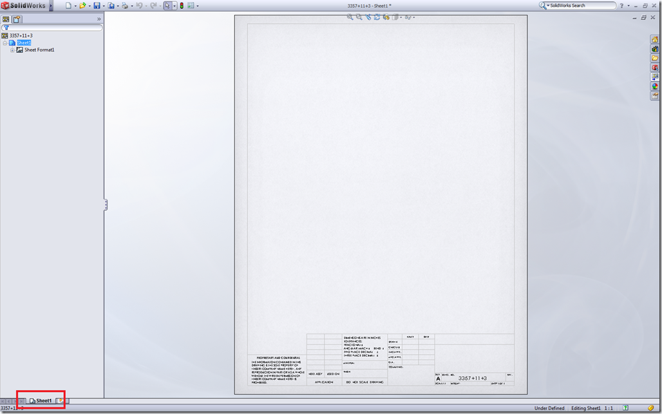This screenshot has height=414, width=662.
Task: Click the Help question mark icon
Action: tap(621, 6)
